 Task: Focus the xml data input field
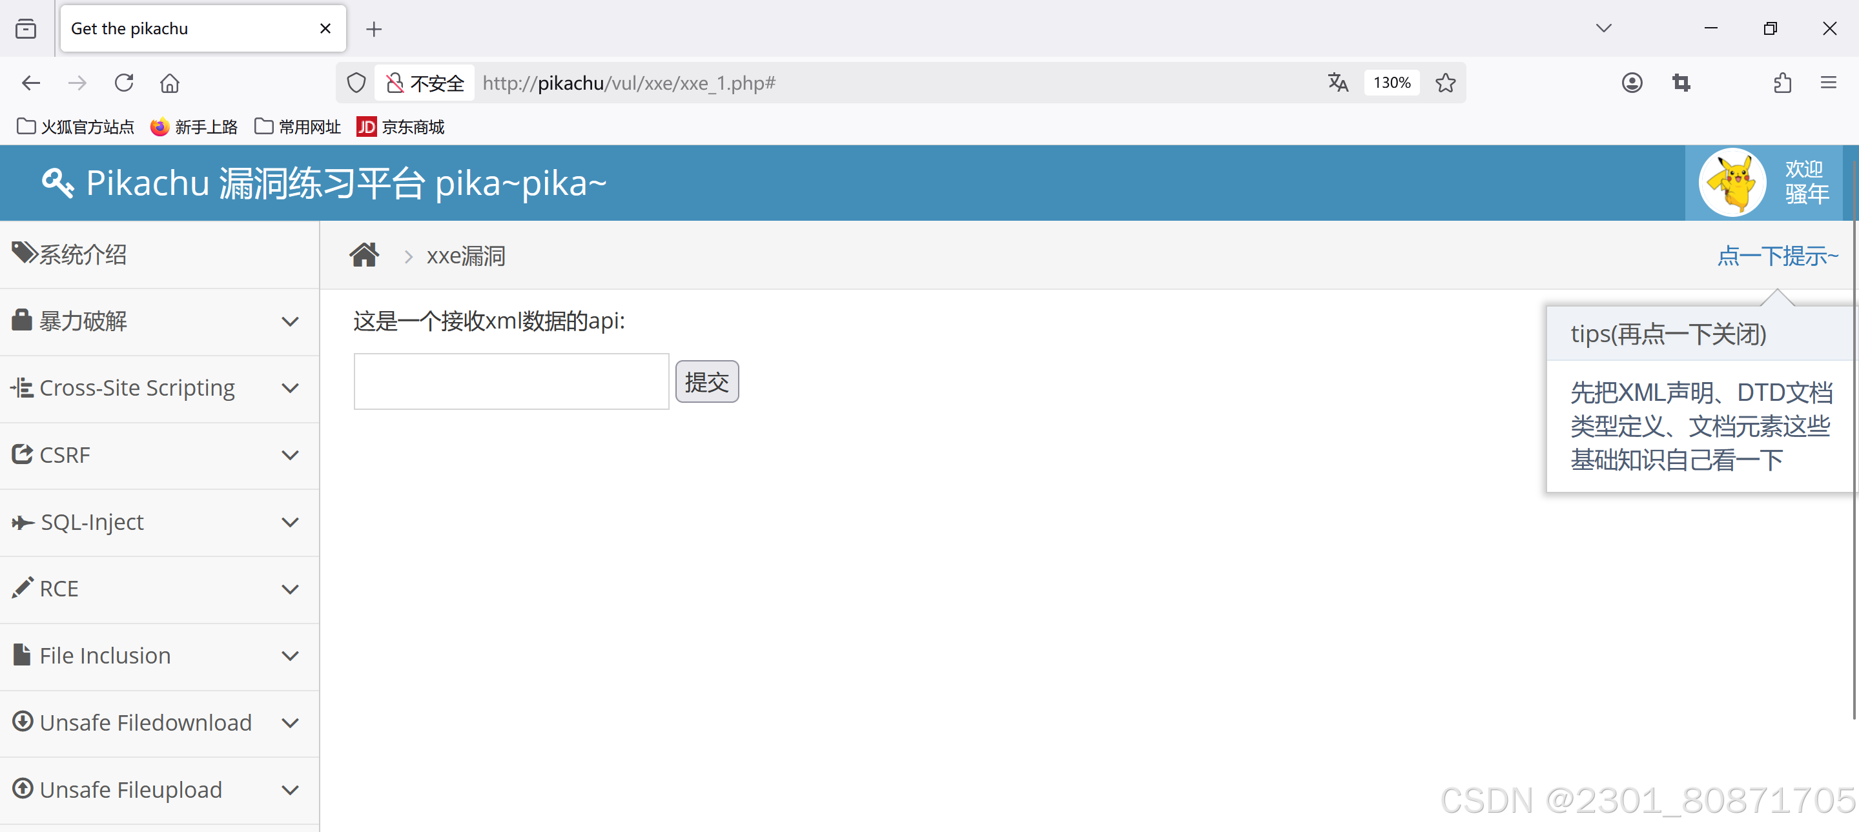(x=511, y=381)
